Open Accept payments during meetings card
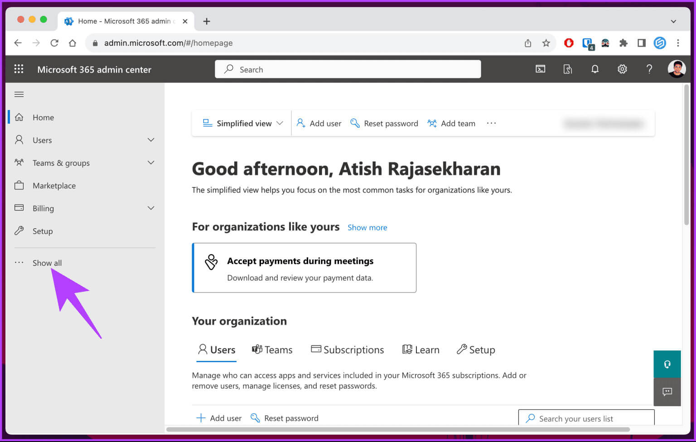The width and height of the screenshot is (696, 442). 304,268
